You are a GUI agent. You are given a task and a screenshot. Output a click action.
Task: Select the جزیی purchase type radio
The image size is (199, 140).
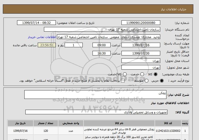[x=162, y=81]
